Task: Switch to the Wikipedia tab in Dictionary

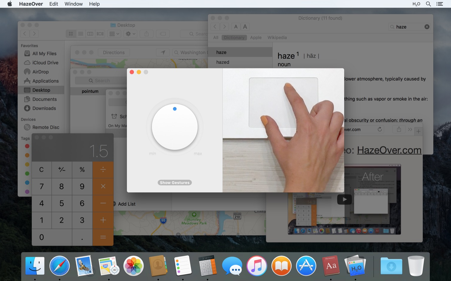Action: pos(277,37)
